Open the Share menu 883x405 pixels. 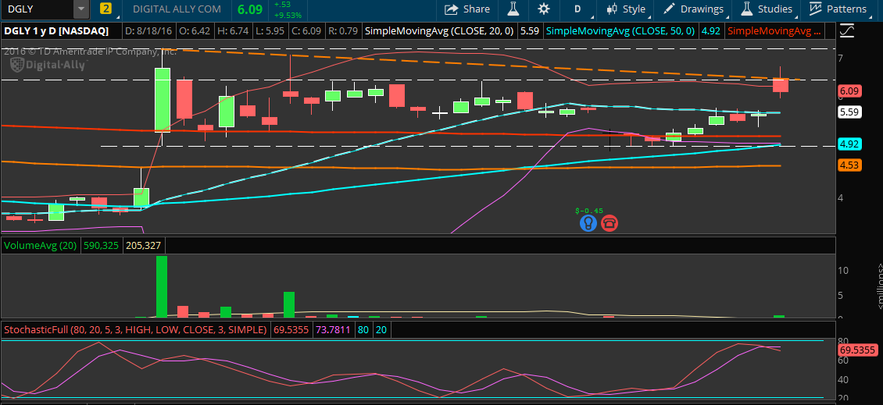[x=467, y=9]
